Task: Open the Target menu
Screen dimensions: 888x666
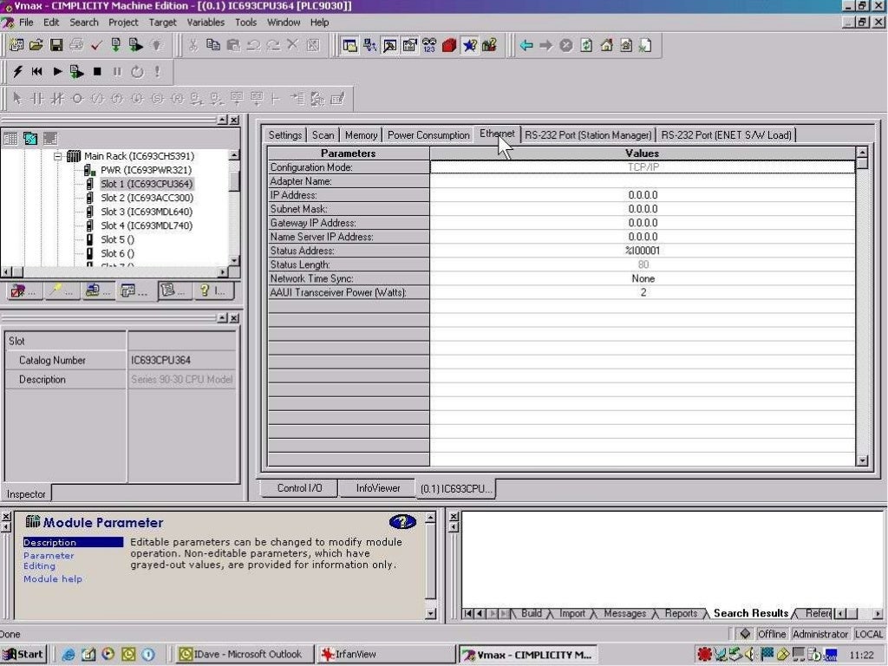Action: point(162,22)
